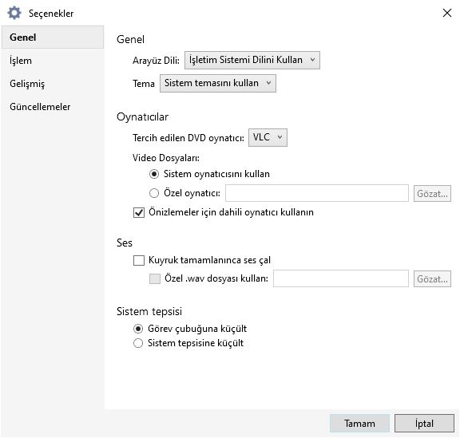Click the Seçenekler gear icon
The height and width of the screenshot is (438, 460).
(x=14, y=14)
